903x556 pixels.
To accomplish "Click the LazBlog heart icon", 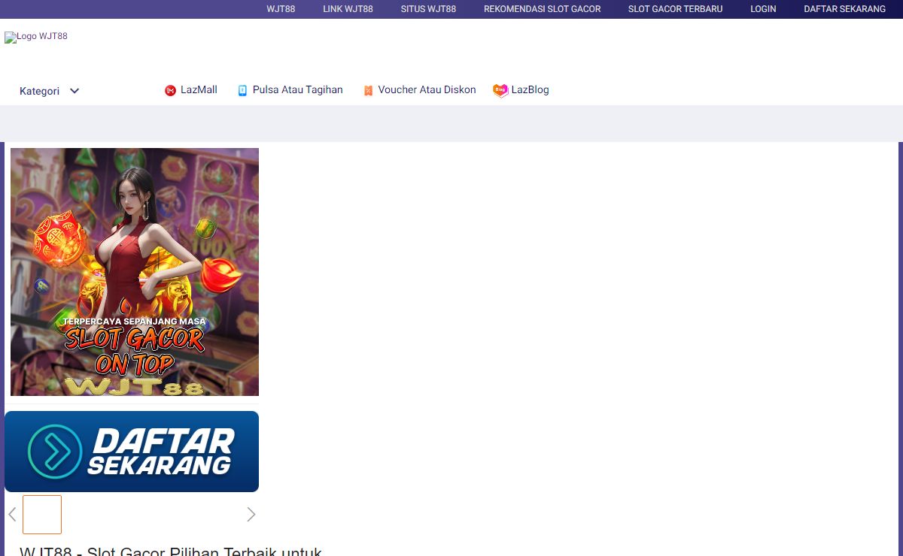I will point(500,90).
